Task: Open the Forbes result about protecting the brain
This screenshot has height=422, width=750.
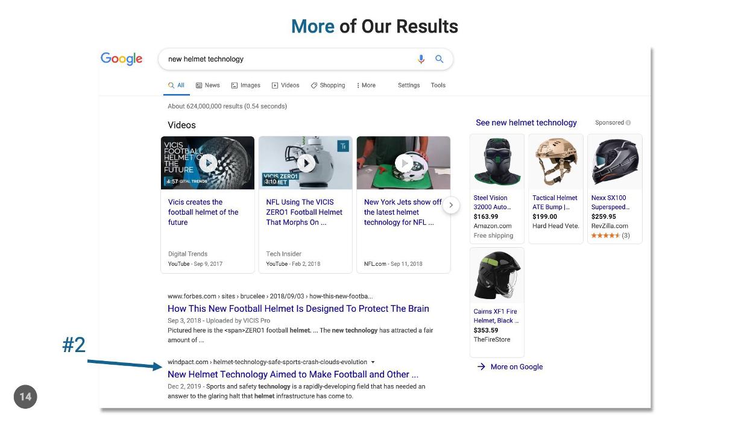Action: click(x=298, y=309)
